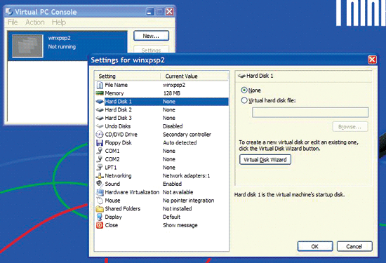Image resolution: width=386 pixels, height=263 pixels.
Task: Click the Networking adapter icon
Action: pyautogui.click(x=100, y=175)
